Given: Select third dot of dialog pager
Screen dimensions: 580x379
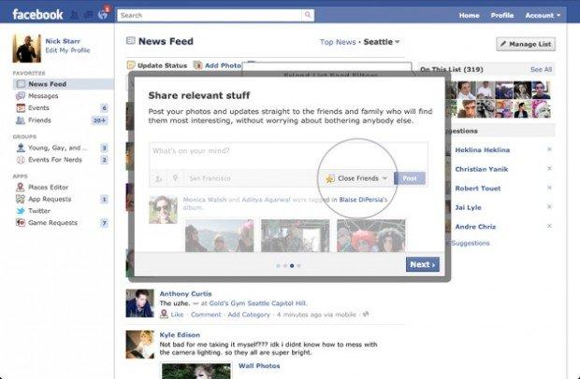Looking at the screenshot, I should point(292,266).
